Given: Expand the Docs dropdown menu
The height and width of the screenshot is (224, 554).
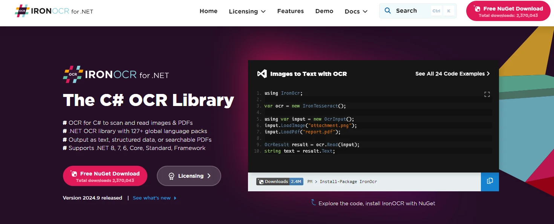Looking at the screenshot, I should [x=356, y=11].
